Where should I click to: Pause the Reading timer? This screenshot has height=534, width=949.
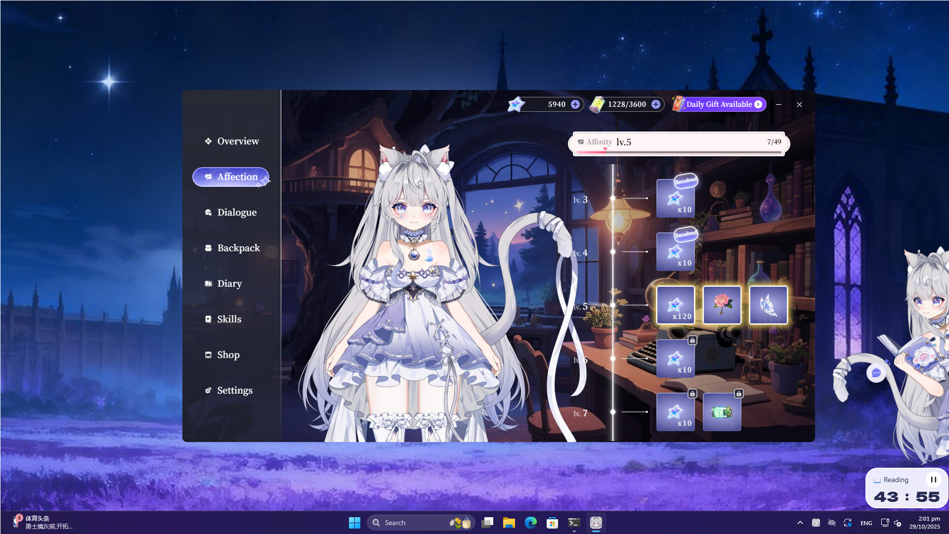[934, 479]
